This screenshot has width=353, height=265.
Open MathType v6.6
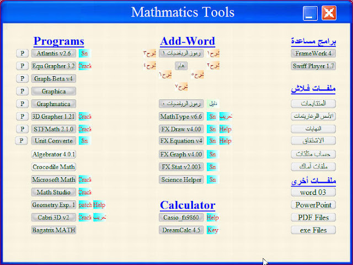181,116
